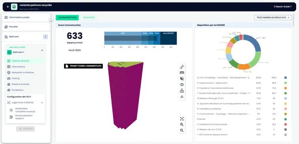Viewport: 299px width, 144px height.
Task: Click the TRUMP TOWER LOGEMENTS.IFC file label
Action: (x=83, y=66)
